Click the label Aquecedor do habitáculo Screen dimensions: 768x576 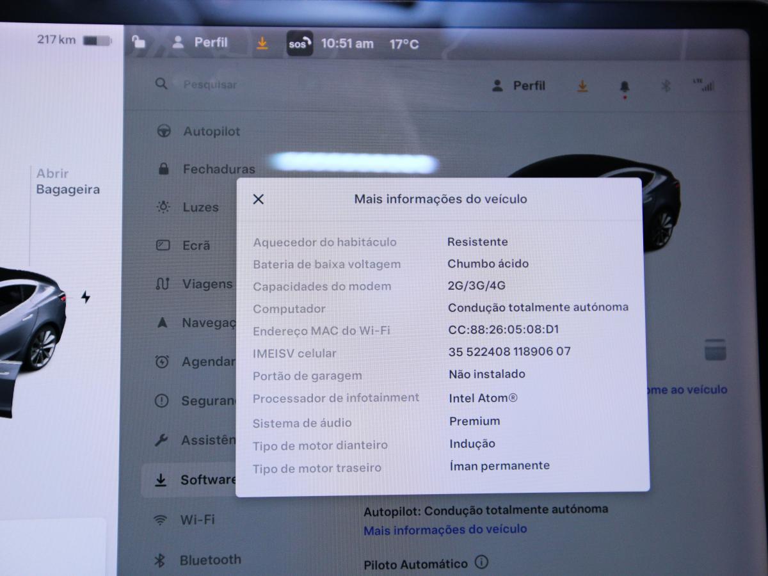(324, 242)
